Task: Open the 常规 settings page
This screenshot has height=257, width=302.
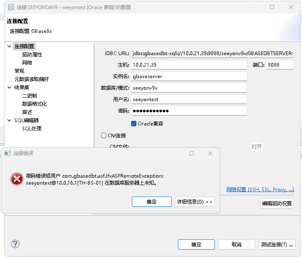Action: pyautogui.click(x=19, y=71)
